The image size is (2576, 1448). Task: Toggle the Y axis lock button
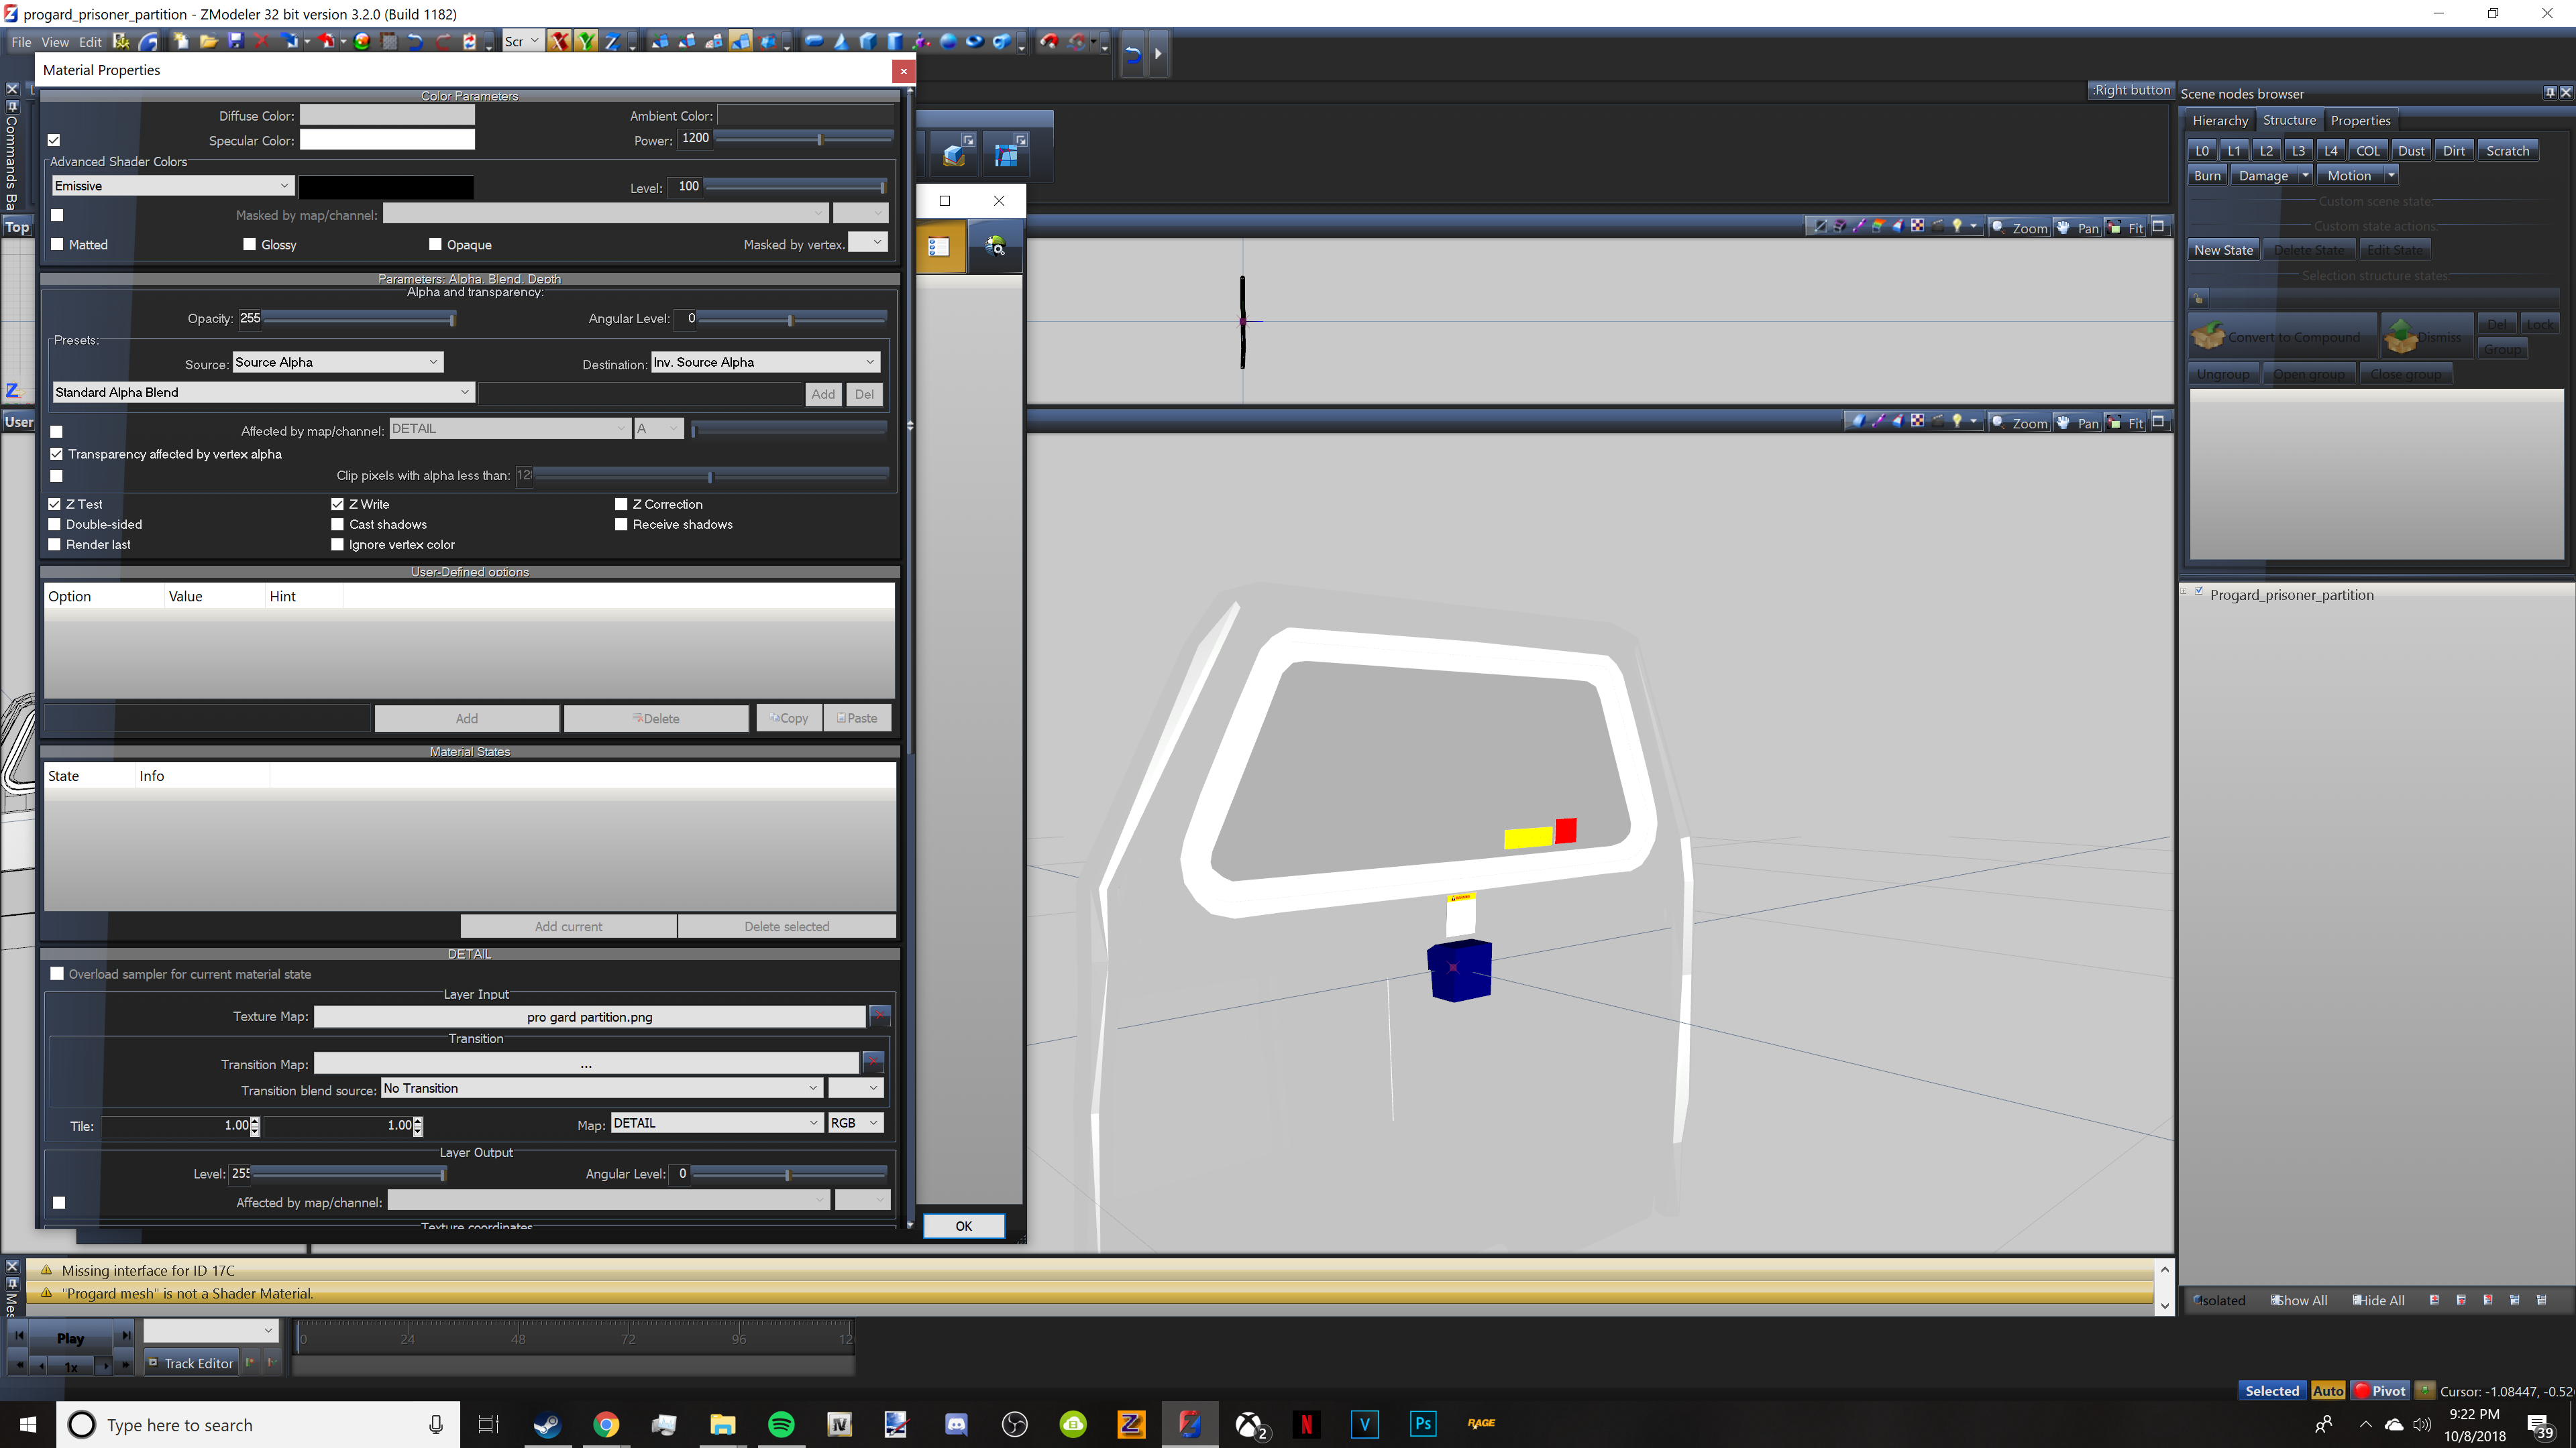click(x=586, y=42)
